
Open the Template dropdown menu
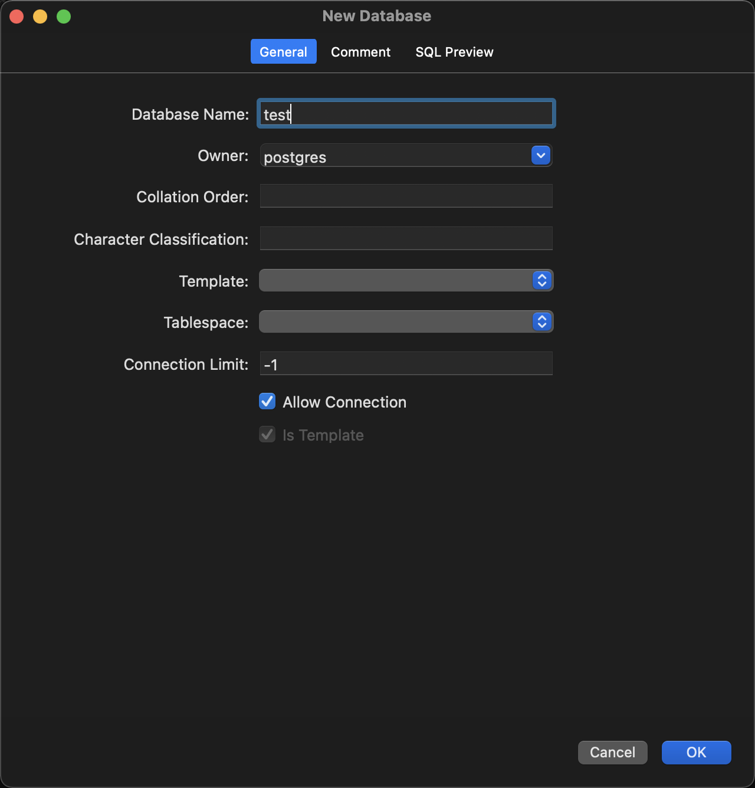click(x=406, y=281)
